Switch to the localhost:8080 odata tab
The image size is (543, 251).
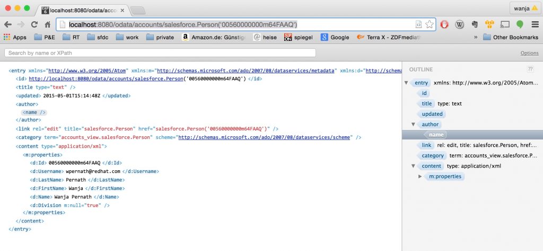click(82, 11)
